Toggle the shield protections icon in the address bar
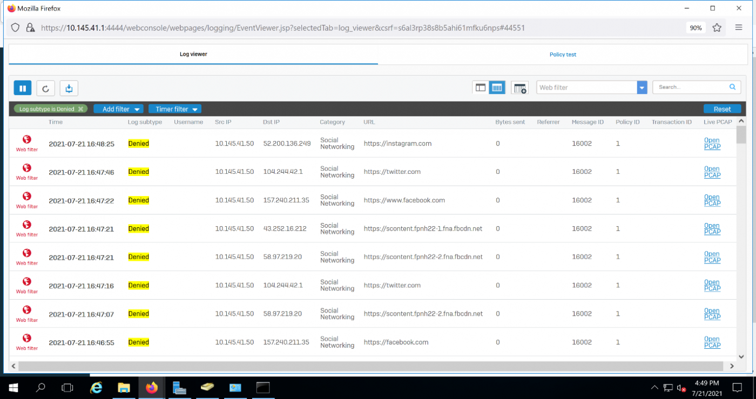 click(x=15, y=28)
